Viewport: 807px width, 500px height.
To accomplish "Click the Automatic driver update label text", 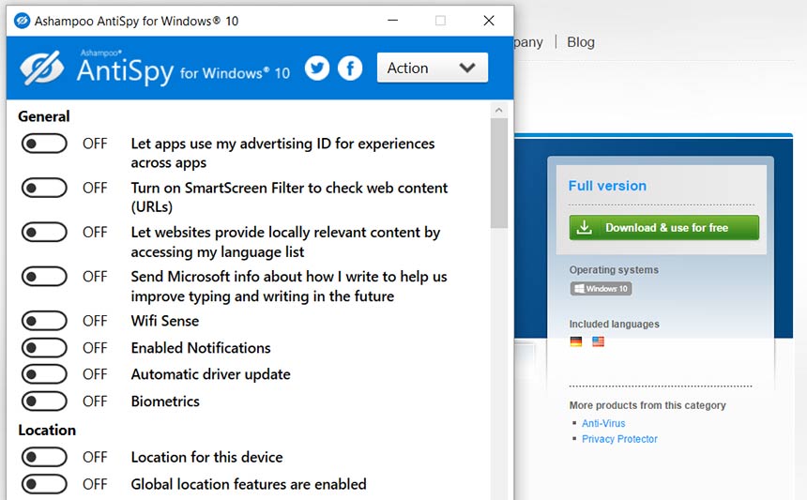I will 210,374.
